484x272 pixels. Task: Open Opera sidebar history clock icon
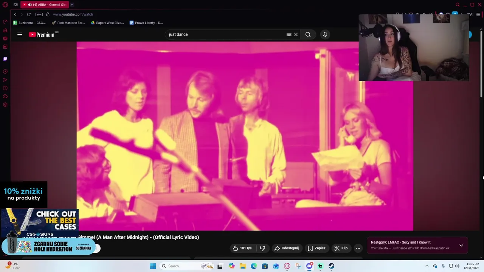[5, 88]
